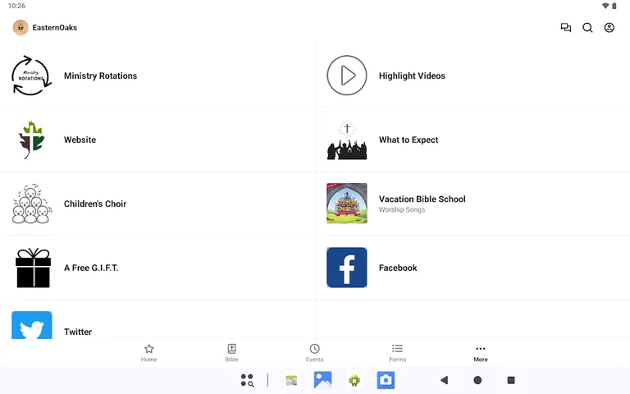Open the messages chat icon

[566, 27]
